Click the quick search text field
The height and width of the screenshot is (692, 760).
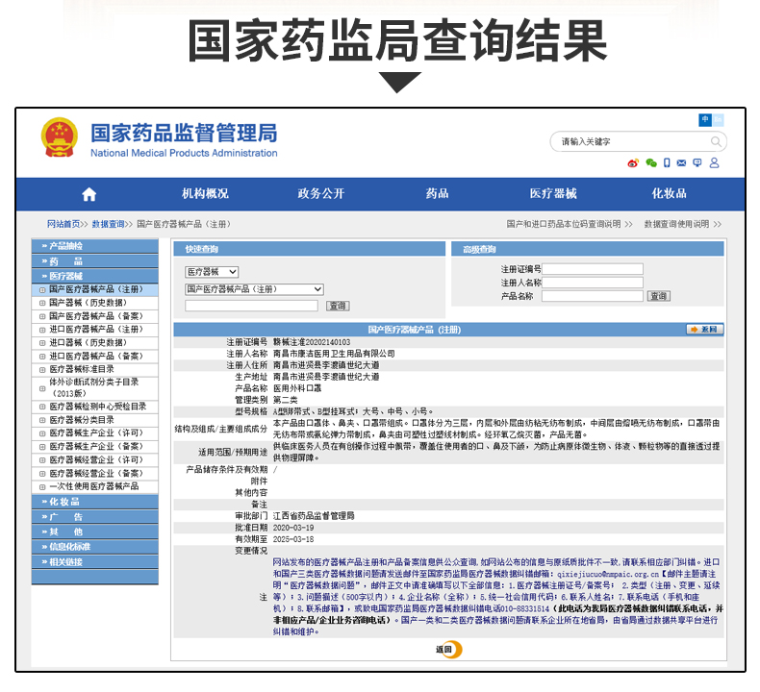[251, 306]
